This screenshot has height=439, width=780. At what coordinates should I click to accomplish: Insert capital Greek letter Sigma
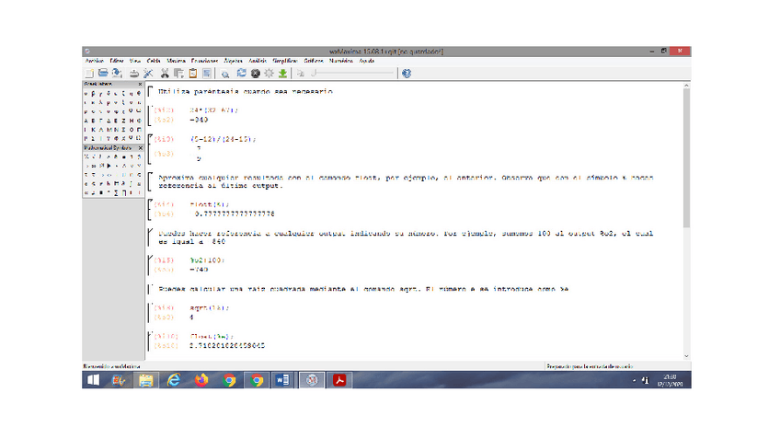[x=93, y=138]
